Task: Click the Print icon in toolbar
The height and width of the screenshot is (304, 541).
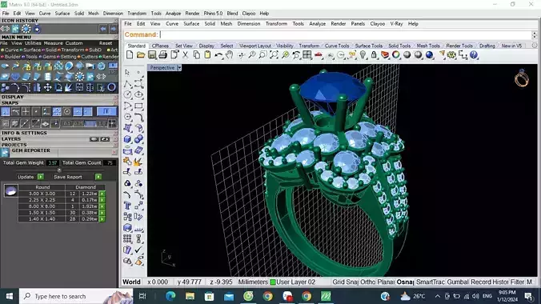Action: (x=162, y=55)
